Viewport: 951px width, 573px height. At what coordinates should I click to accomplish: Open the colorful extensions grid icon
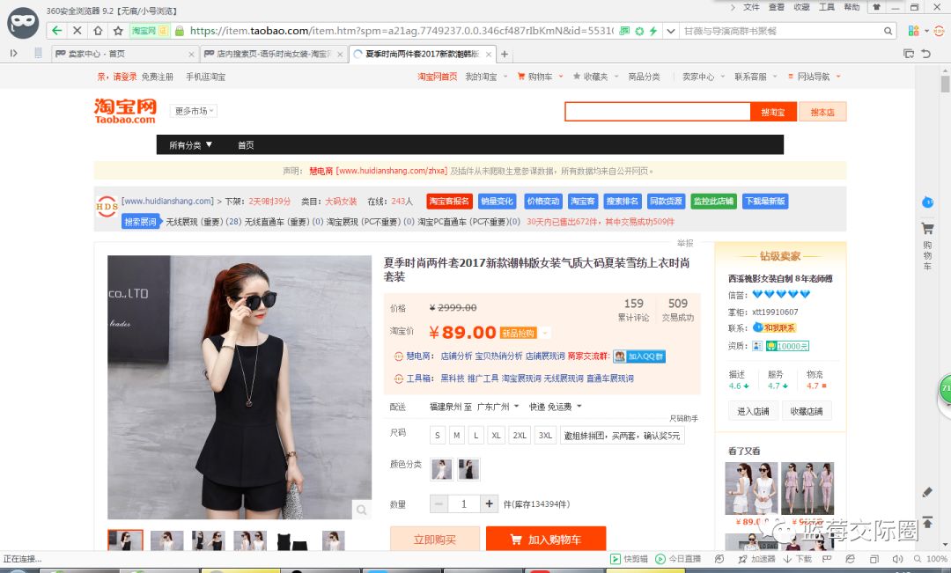pos(913,30)
